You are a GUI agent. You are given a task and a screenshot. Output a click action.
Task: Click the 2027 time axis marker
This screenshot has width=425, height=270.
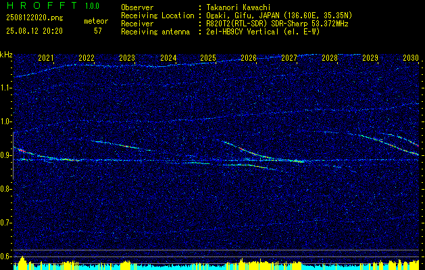click(x=289, y=57)
